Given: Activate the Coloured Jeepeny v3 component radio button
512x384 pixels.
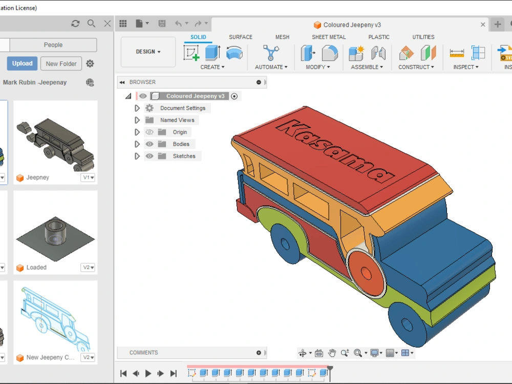Looking at the screenshot, I should click(234, 96).
